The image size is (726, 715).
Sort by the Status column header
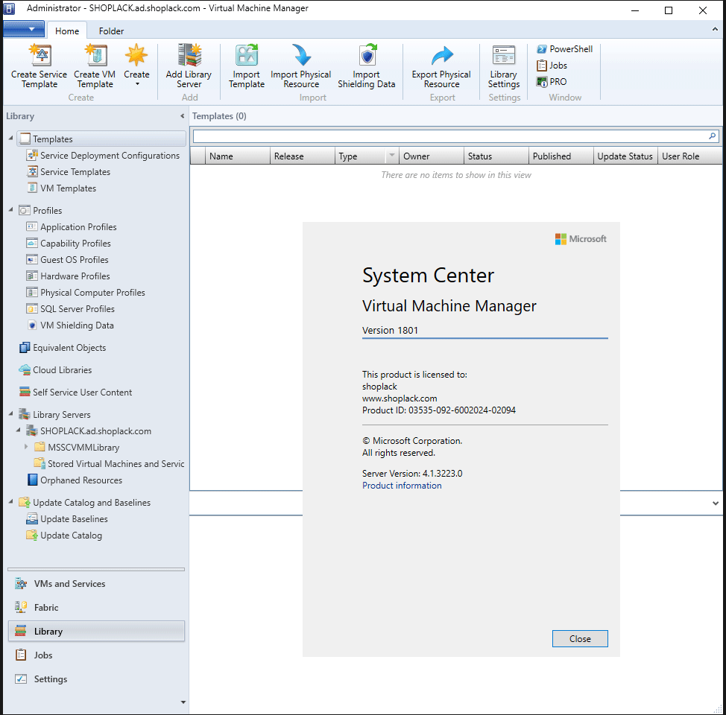(496, 156)
